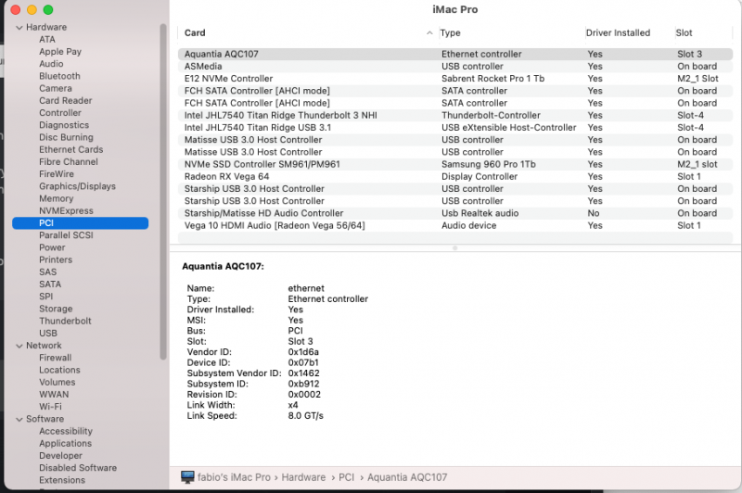Viewport: 742px width, 493px height.
Task: Click the Vendor ID value 0x1d6a
Action: pos(303,351)
